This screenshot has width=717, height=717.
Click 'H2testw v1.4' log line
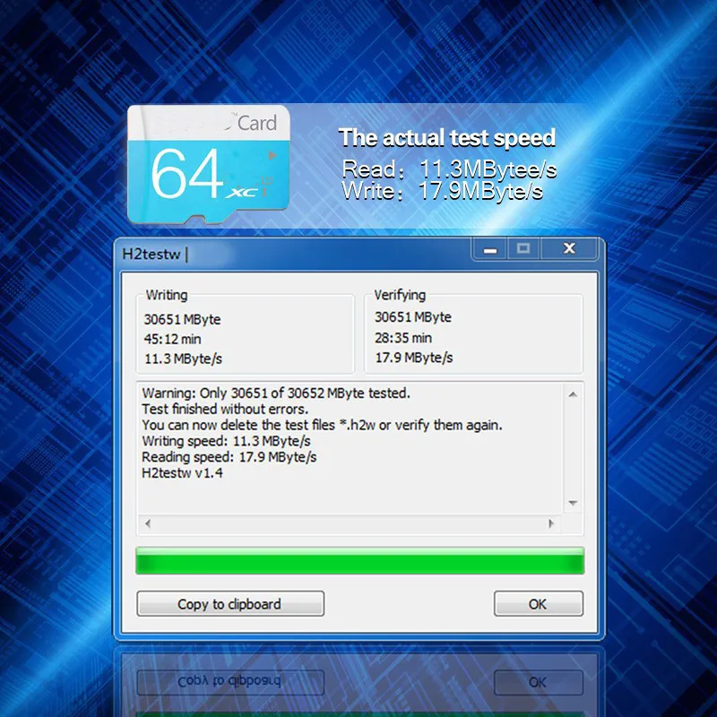pos(182,473)
